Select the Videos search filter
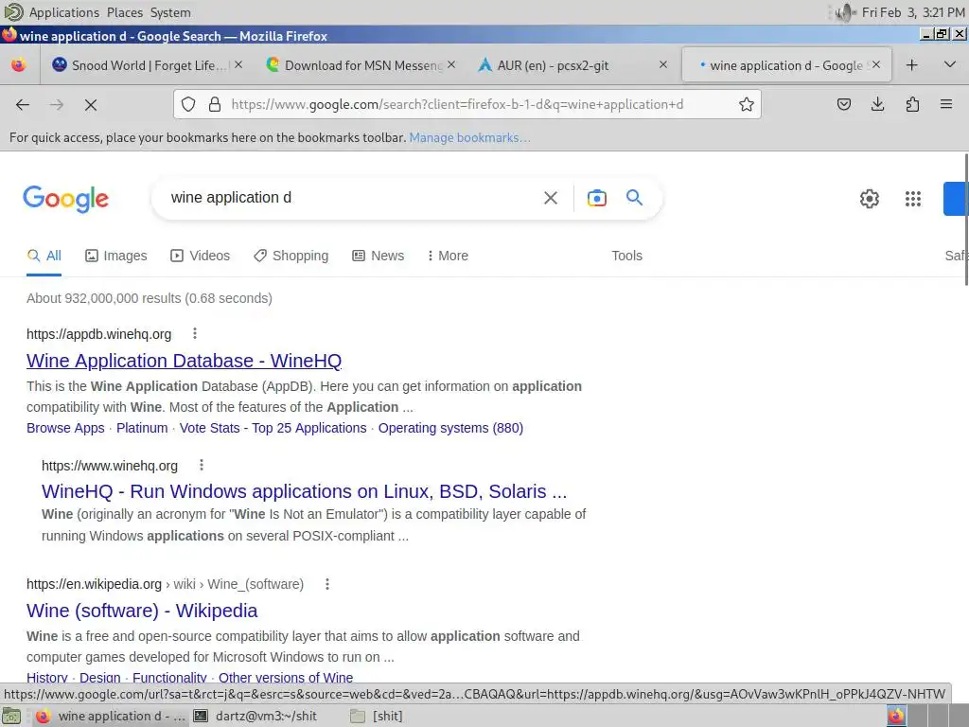This screenshot has height=727, width=969. point(201,256)
